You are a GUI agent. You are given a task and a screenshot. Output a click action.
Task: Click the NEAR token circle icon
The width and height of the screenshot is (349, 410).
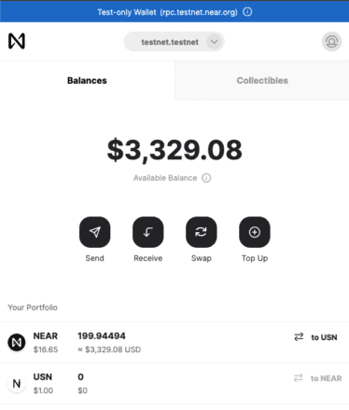(x=17, y=342)
